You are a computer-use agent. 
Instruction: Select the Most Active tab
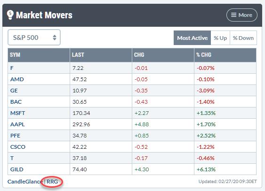192,38
